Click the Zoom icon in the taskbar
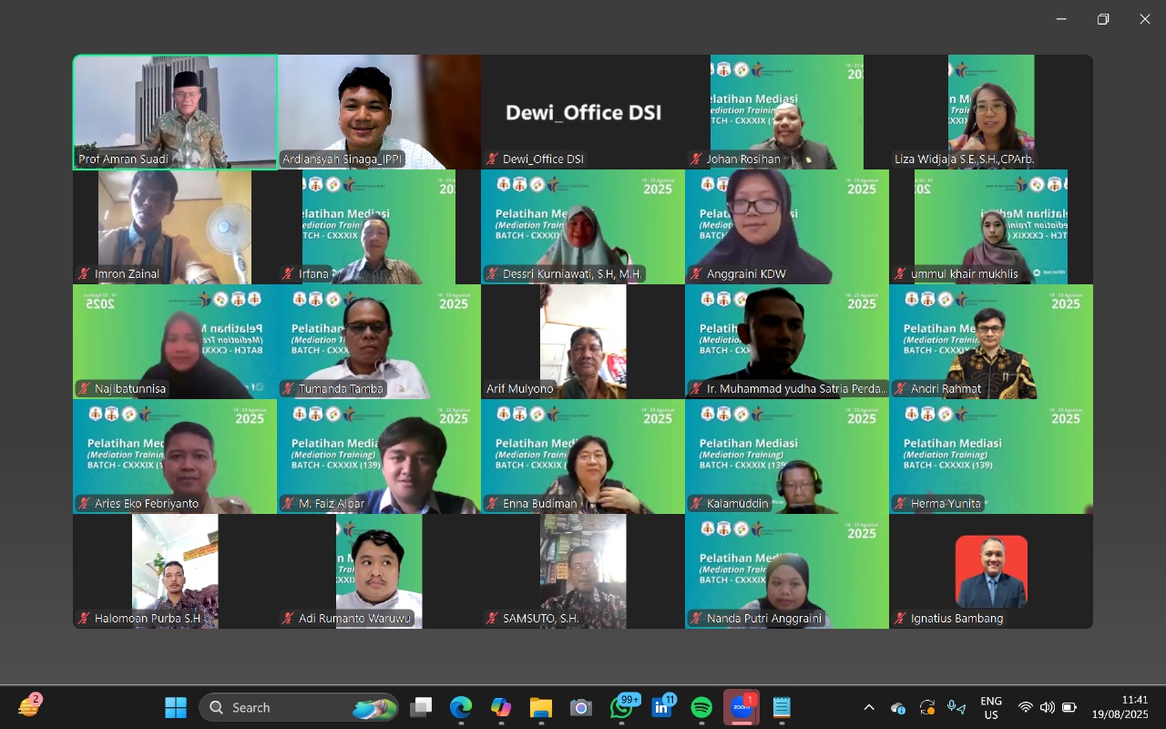1166x729 pixels. tap(741, 707)
